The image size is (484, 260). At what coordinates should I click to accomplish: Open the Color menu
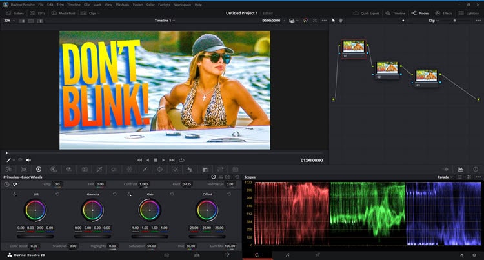150,5
